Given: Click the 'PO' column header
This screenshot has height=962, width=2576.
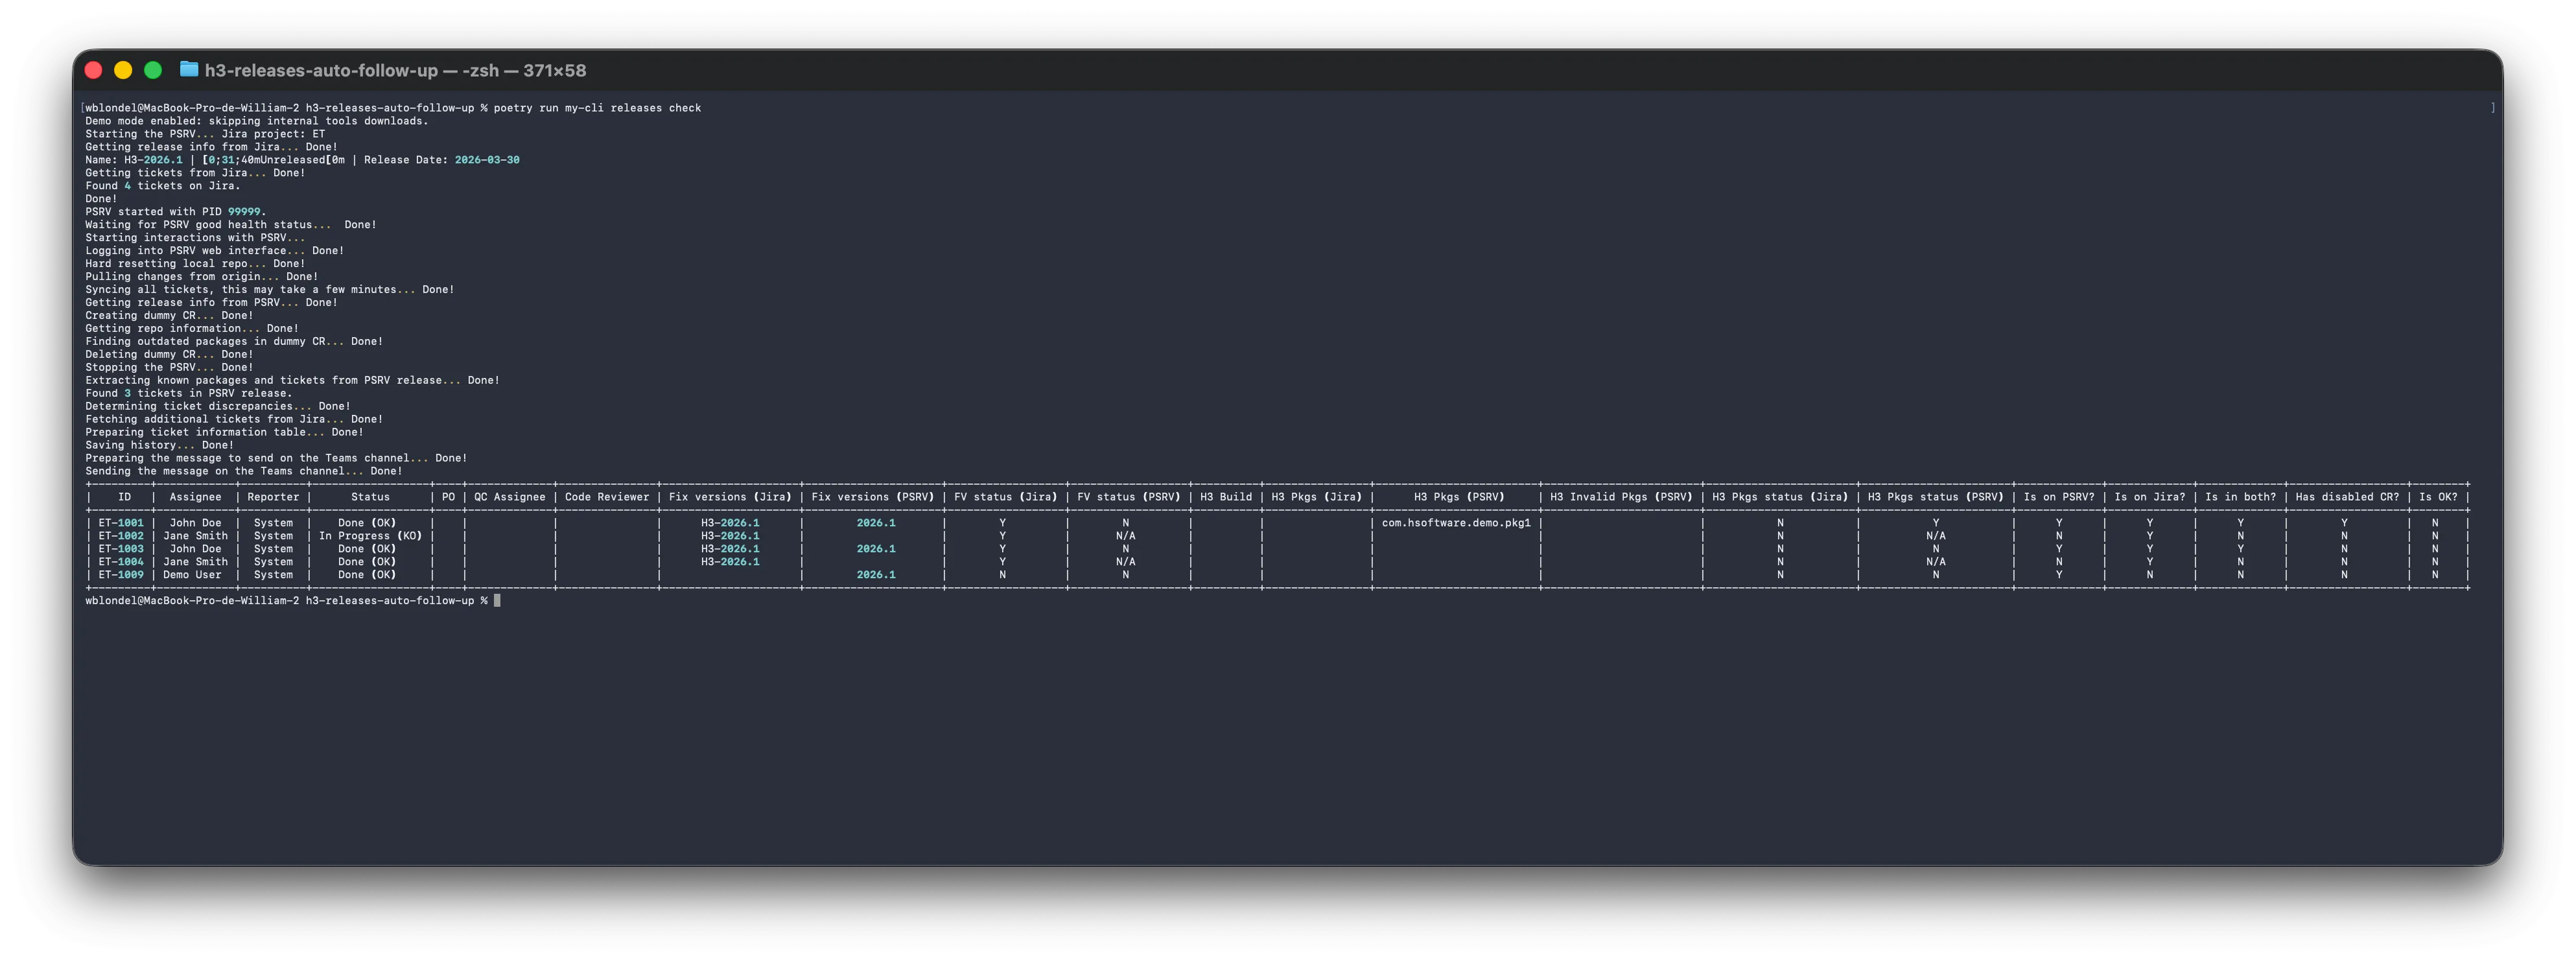Looking at the screenshot, I should pyautogui.click(x=448, y=497).
